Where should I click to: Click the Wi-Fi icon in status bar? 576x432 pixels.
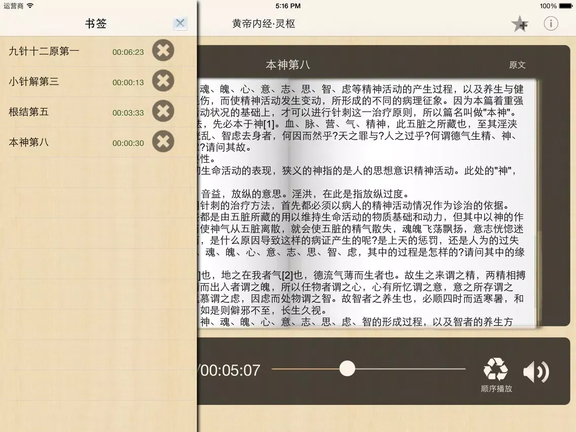pos(30,6)
